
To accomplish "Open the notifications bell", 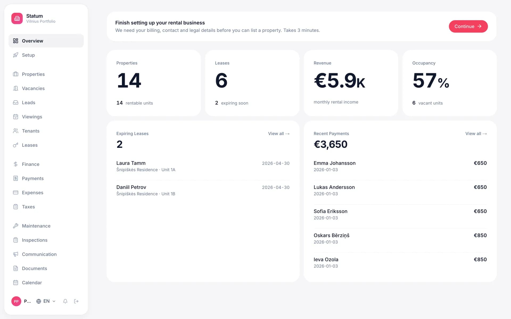I will [65, 301].
